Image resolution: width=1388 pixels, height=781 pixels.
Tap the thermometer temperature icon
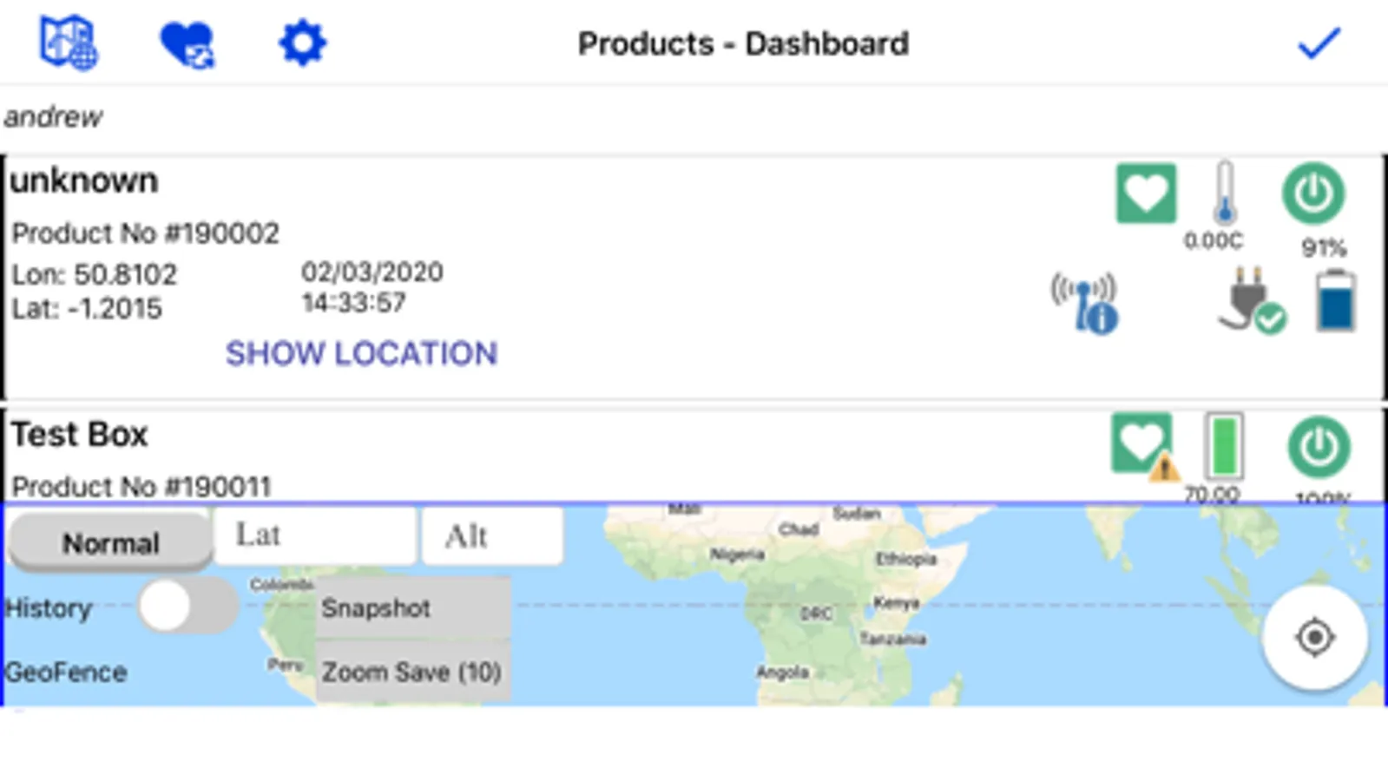(1224, 194)
